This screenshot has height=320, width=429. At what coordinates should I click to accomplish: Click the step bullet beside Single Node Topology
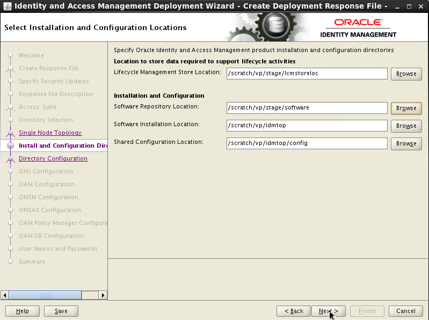click(x=11, y=133)
